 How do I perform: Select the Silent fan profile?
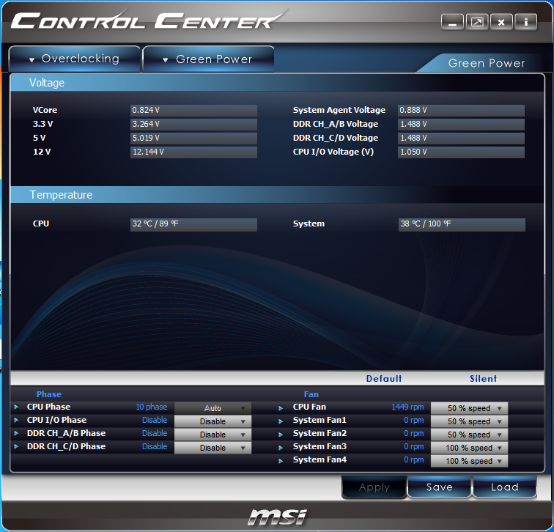pyautogui.click(x=483, y=379)
